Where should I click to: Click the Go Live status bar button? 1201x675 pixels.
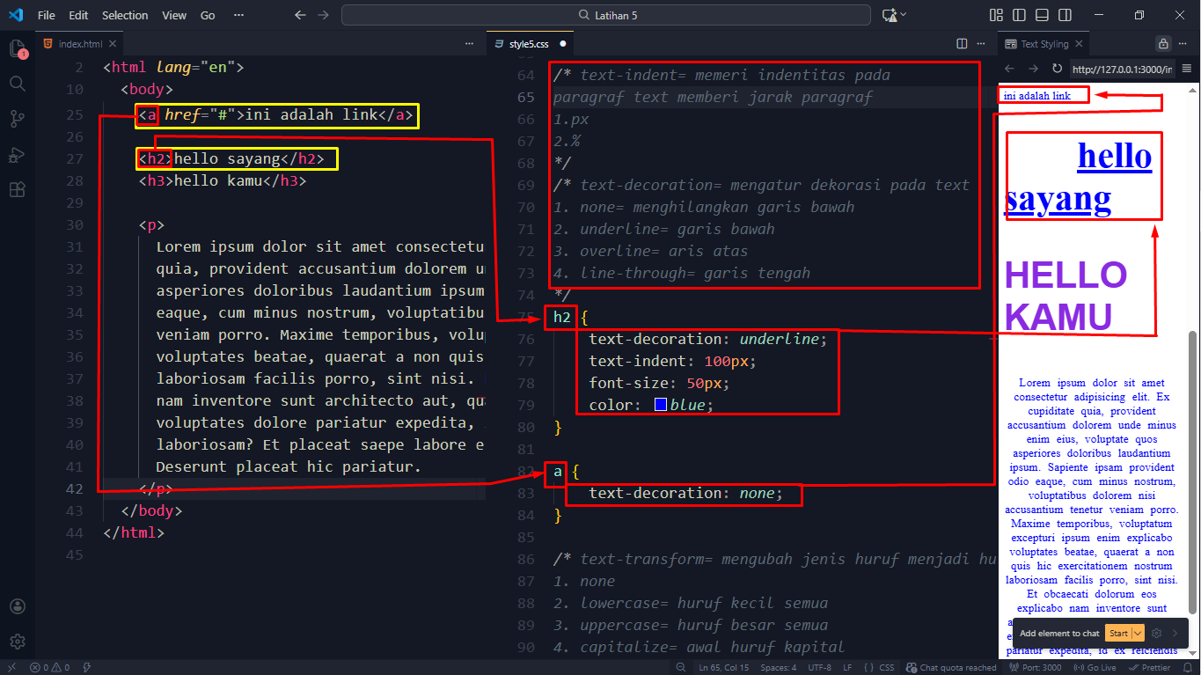click(1095, 667)
